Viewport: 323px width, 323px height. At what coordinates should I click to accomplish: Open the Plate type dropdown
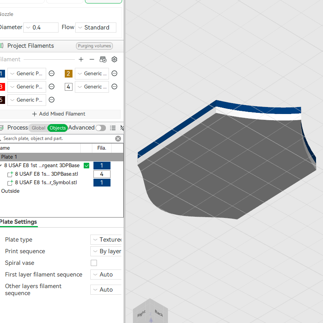[106, 240]
